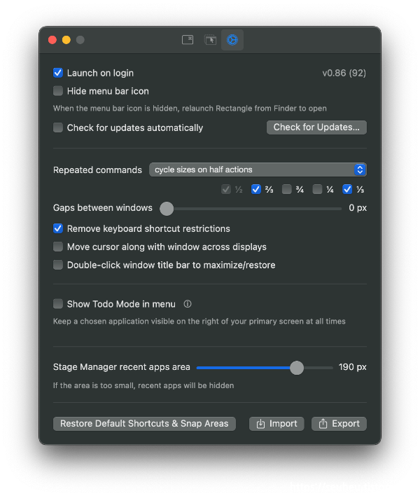Click the Gaps between windows slider knob
420x496 pixels.
[x=167, y=209]
